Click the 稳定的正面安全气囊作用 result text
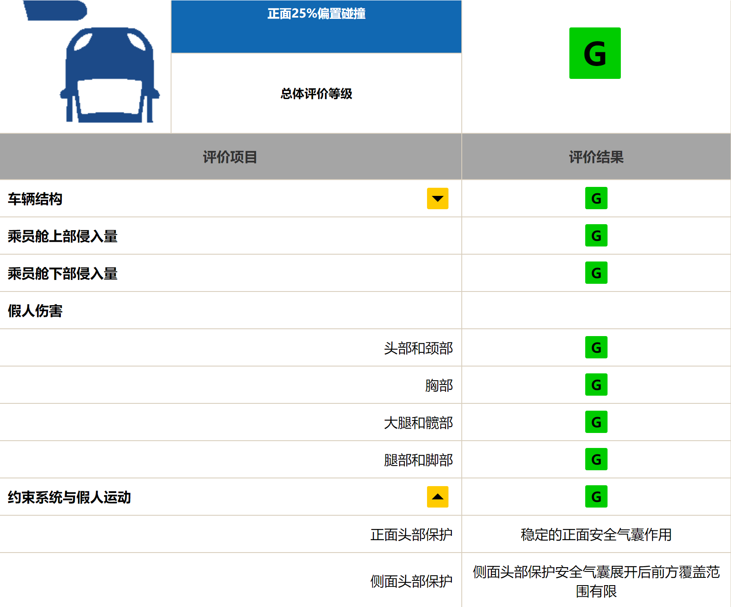The height and width of the screenshot is (607, 731). 596,535
